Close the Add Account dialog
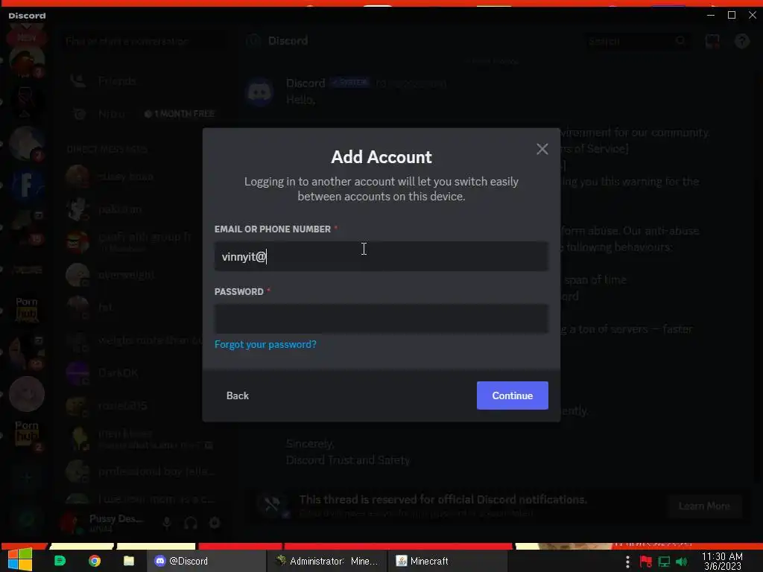763x572 pixels. point(542,149)
